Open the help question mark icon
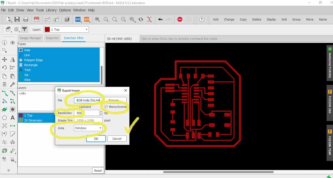The image size is (333, 178). point(201,19)
